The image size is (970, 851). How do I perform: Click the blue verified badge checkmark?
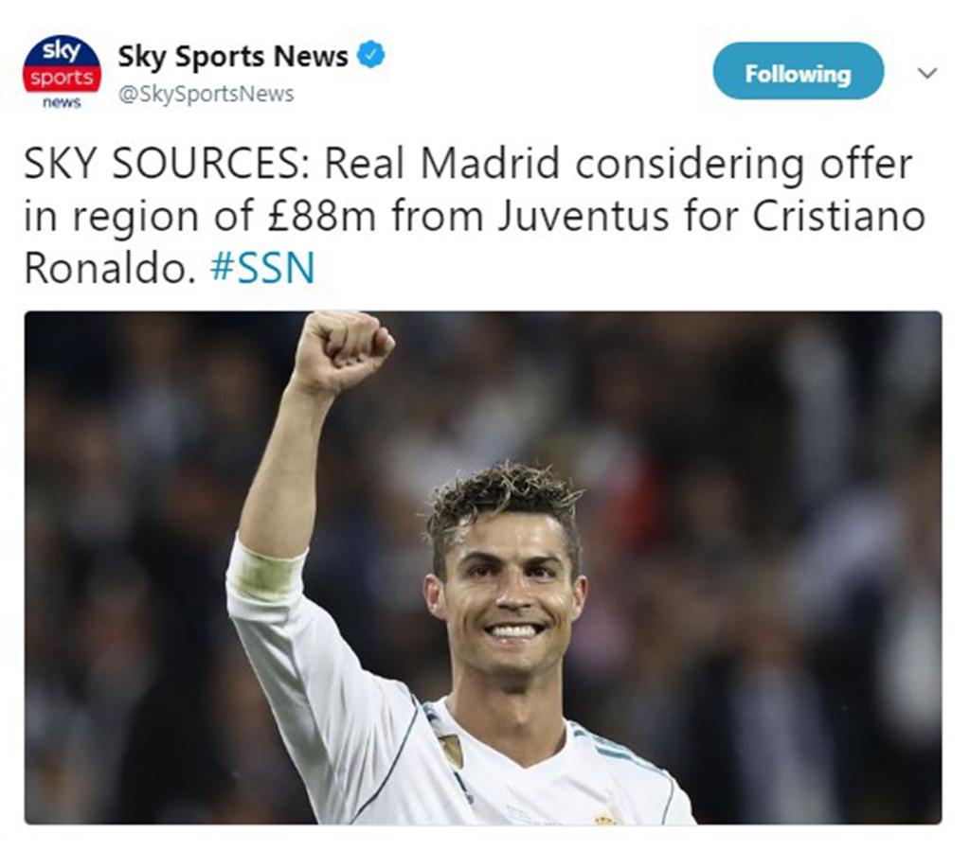[x=371, y=55]
